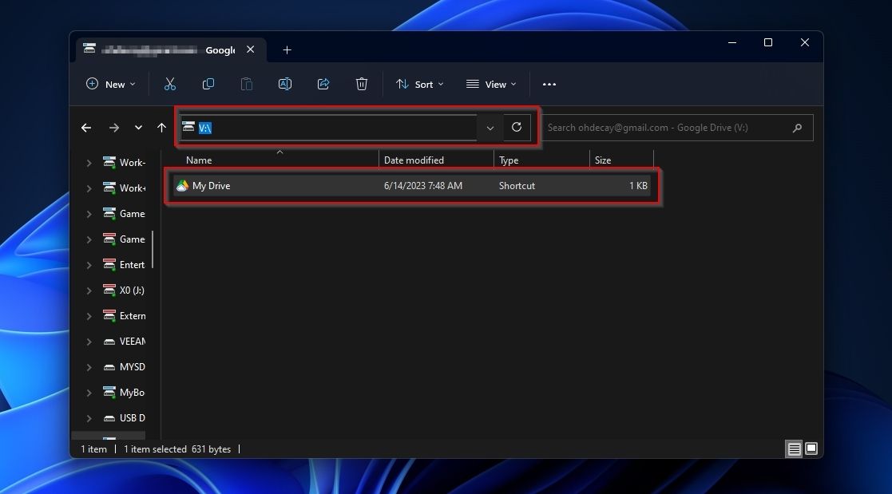The width and height of the screenshot is (892, 494).
Task: Click the Cut scissors icon
Action: [x=169, y=84]
